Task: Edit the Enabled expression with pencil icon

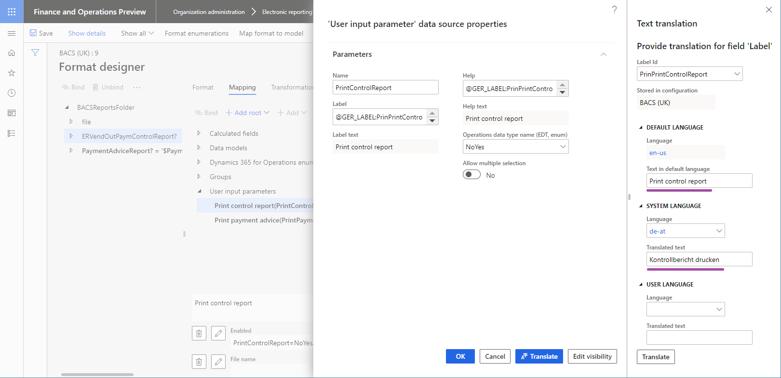Action: tap(218, 333)
